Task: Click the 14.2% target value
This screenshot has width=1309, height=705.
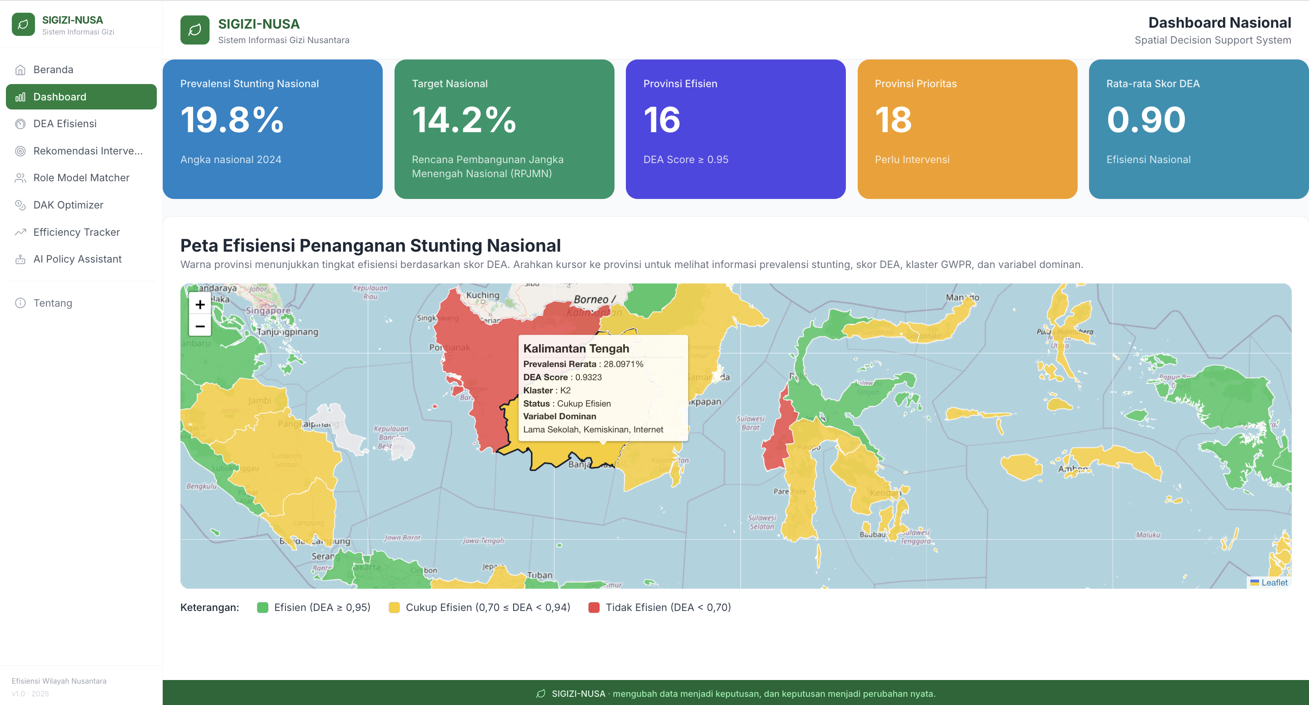Action: coord(464,120)
